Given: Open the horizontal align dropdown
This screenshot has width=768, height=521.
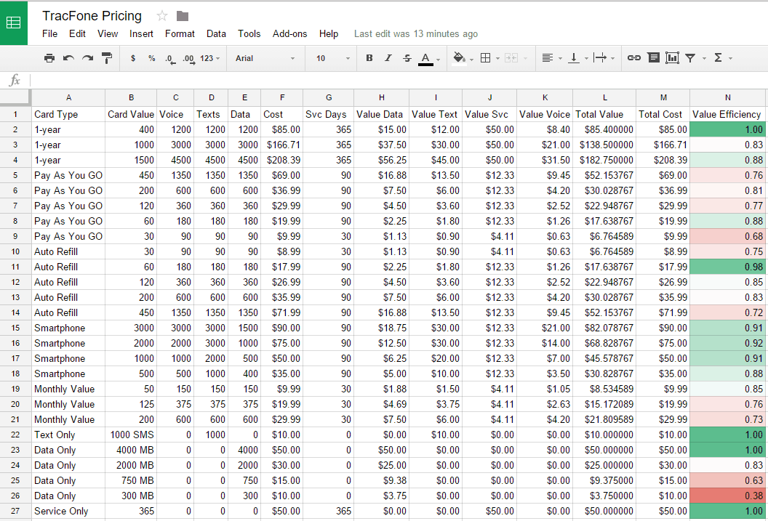Looking at the screenshot, I should click(x=552, y=58).
